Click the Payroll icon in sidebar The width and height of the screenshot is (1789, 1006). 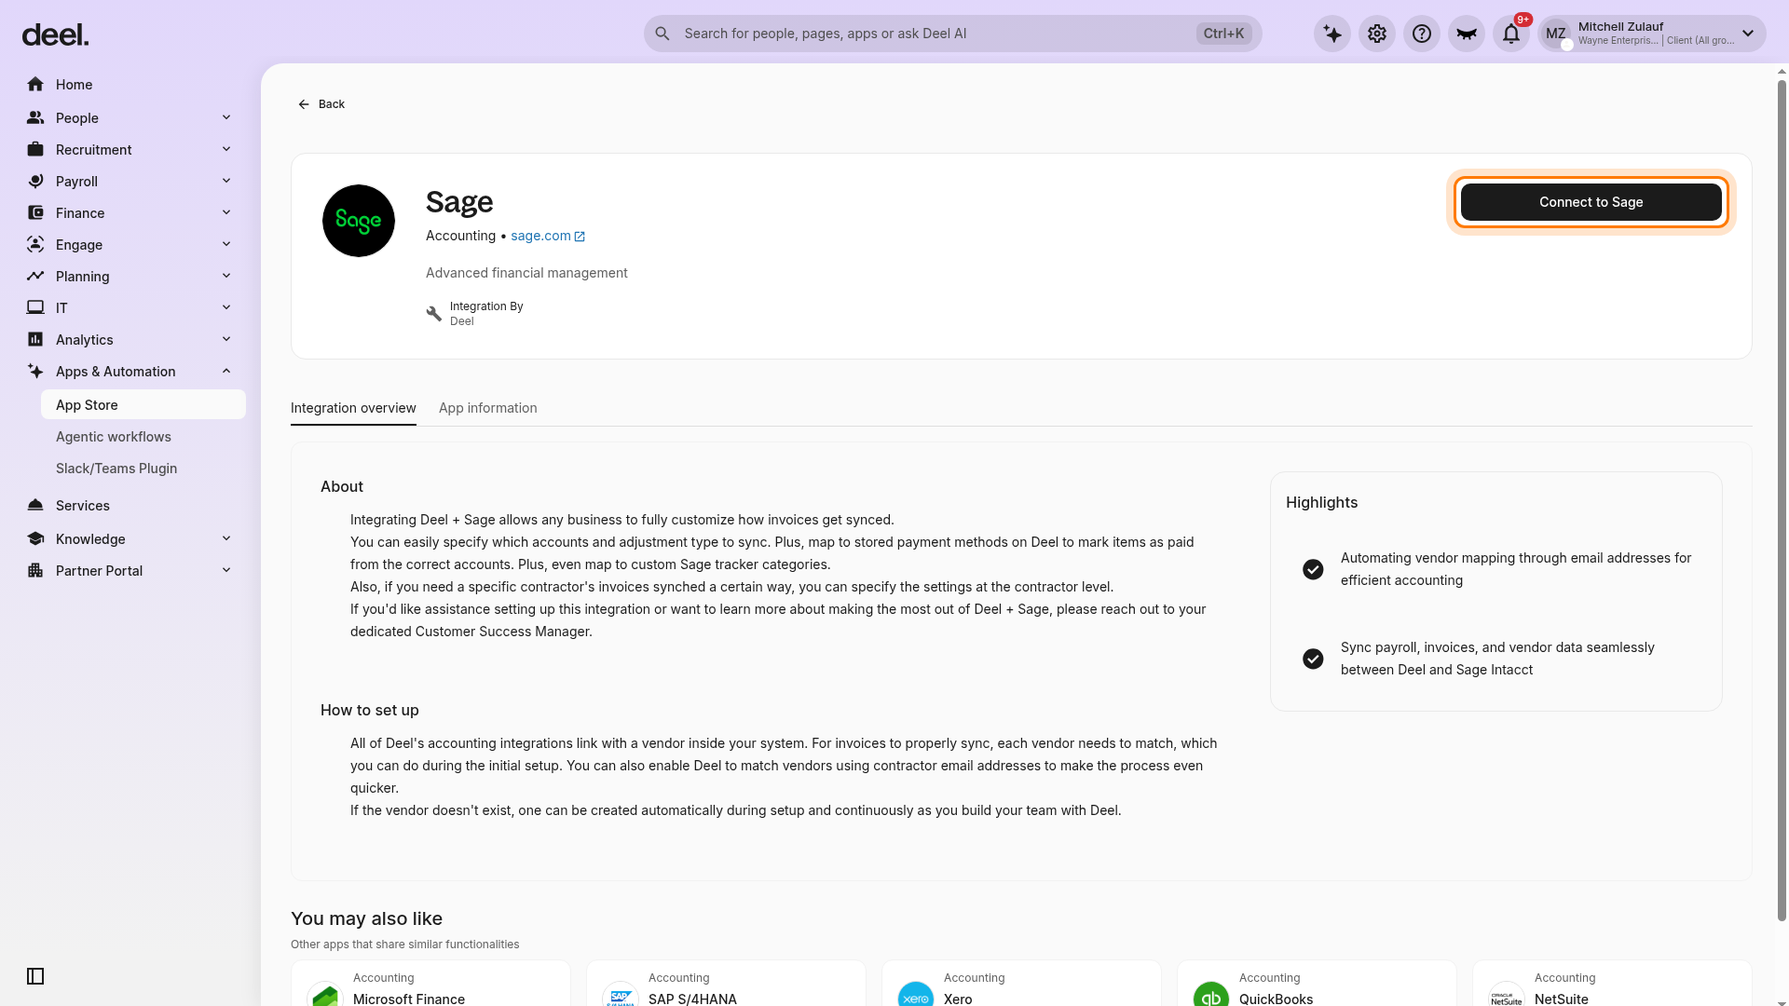35,182
